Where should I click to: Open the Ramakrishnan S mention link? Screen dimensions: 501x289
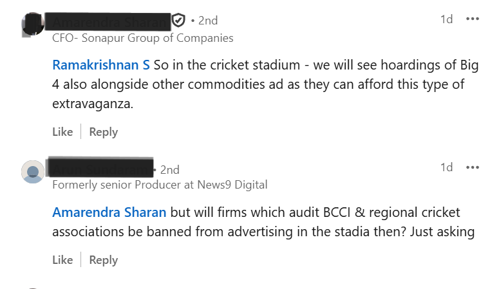[101, 66]
